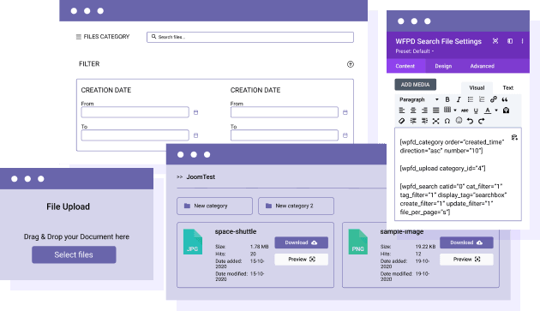This screenshot has width=540, height=311.
Task: Select the Text editor tab
Action: click(507, 88)
